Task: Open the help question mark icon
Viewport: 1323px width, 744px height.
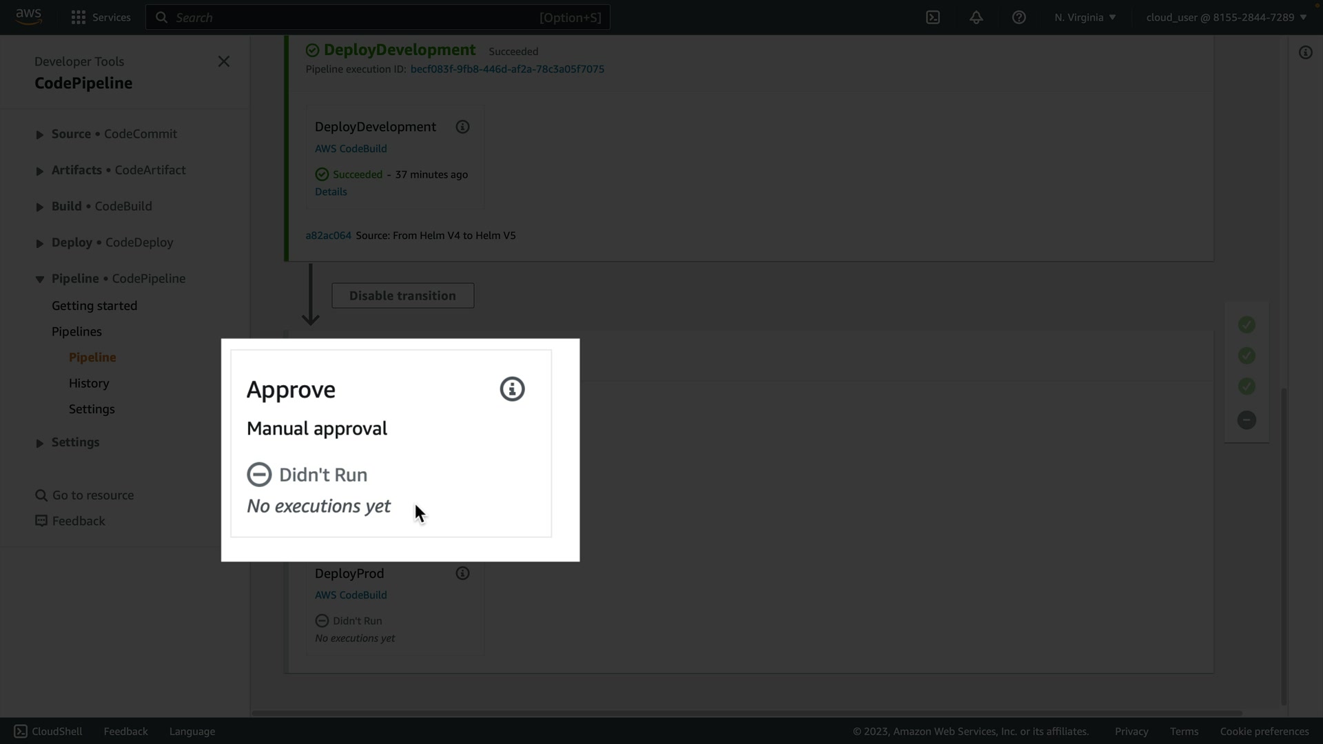Action: (x=1018, y=17)
